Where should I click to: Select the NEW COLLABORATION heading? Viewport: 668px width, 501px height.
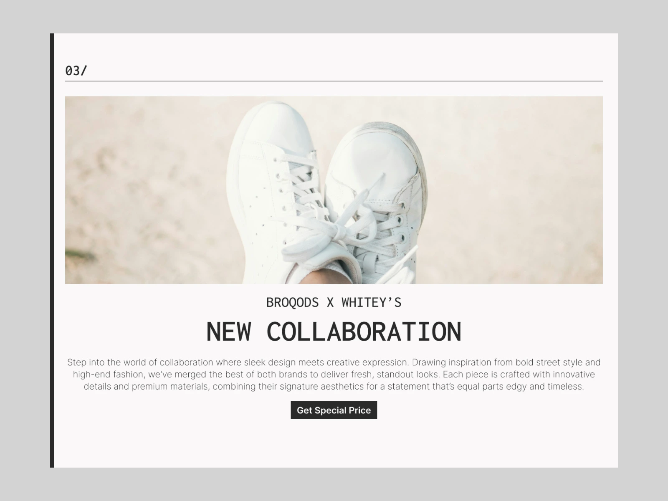[334, 331]
